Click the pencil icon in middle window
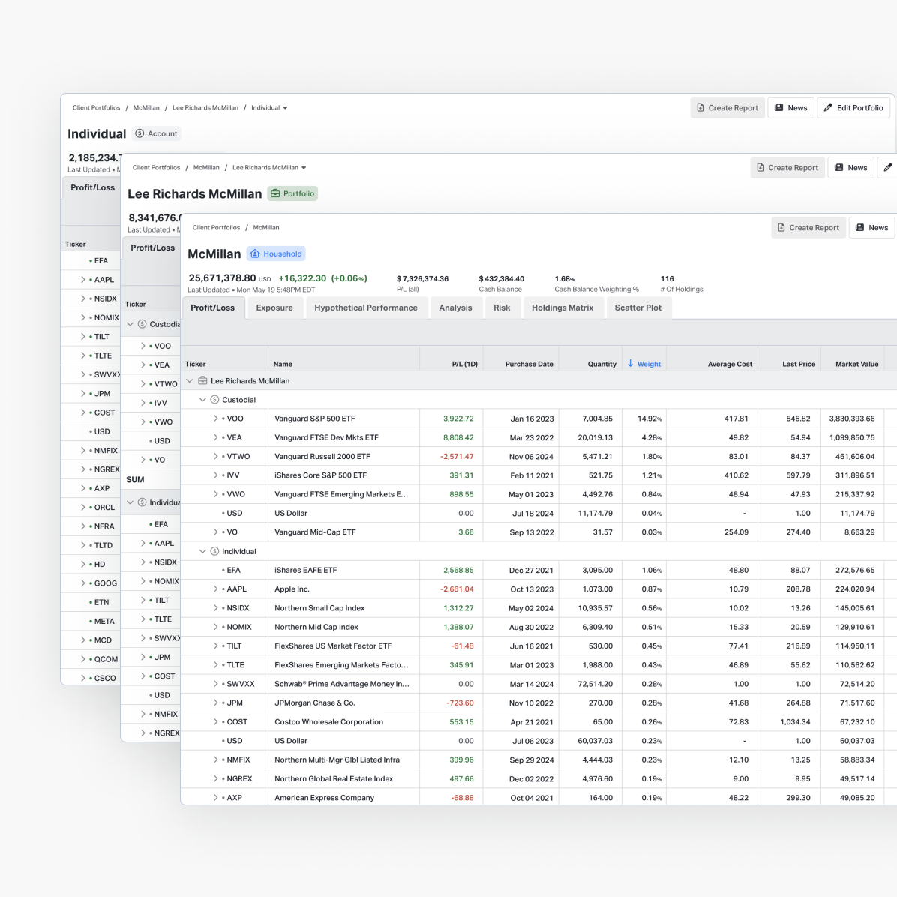The image size is (897, 897). click(x=887, y=168)
